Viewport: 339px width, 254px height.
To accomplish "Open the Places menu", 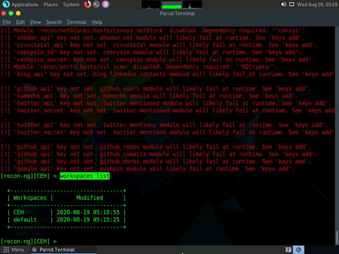I will tap(51, 5).
